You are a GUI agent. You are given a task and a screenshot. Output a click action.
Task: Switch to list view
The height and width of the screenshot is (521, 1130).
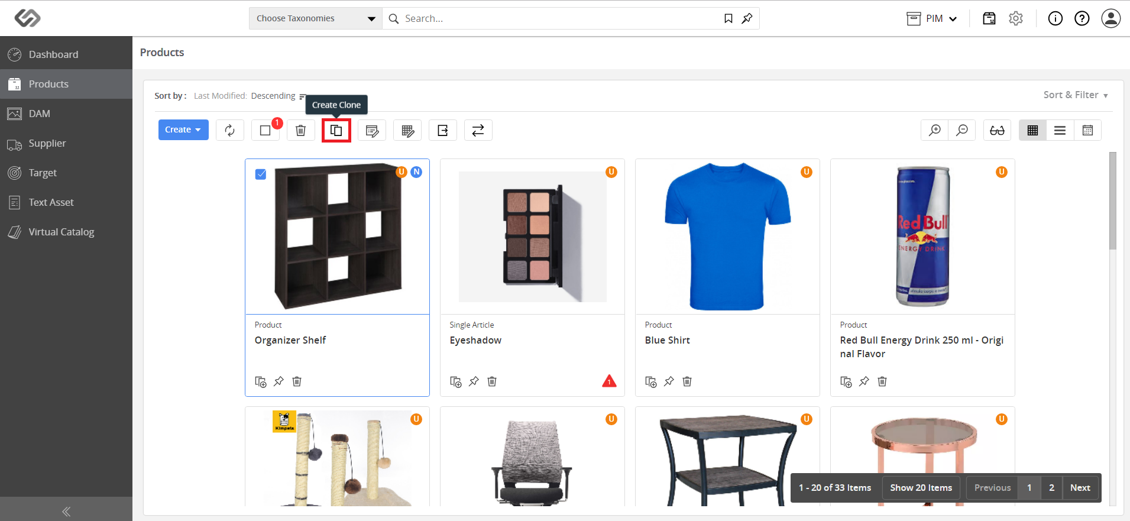1060,130
